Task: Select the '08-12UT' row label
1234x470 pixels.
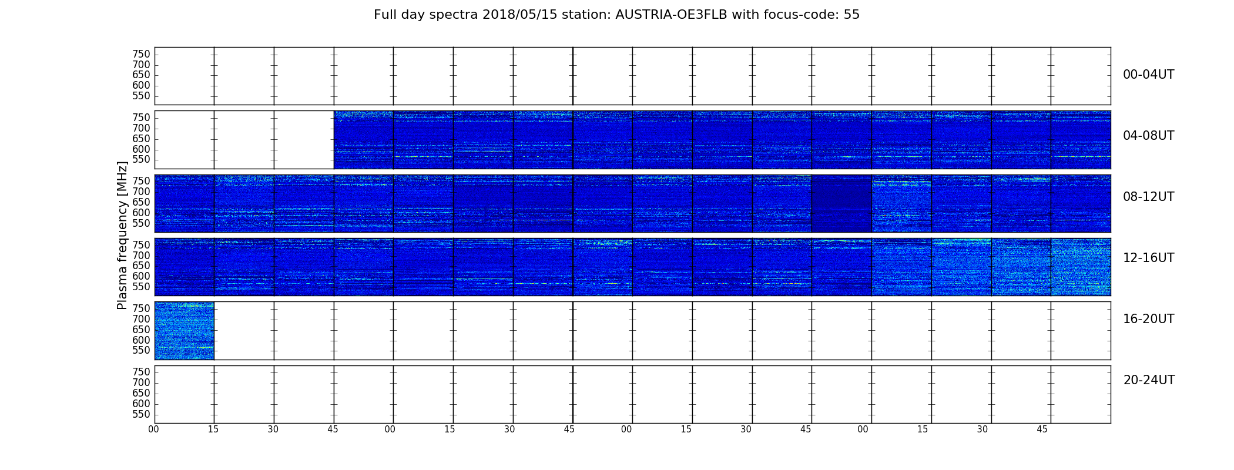Action: 1148,197
